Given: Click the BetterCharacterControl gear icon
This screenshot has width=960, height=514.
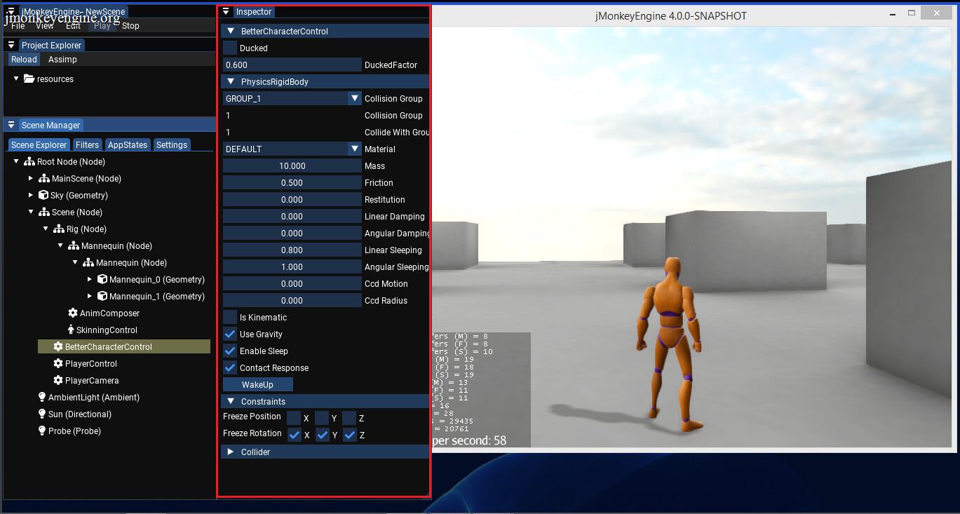Looking at the screenshot, I should pos(58,346).
